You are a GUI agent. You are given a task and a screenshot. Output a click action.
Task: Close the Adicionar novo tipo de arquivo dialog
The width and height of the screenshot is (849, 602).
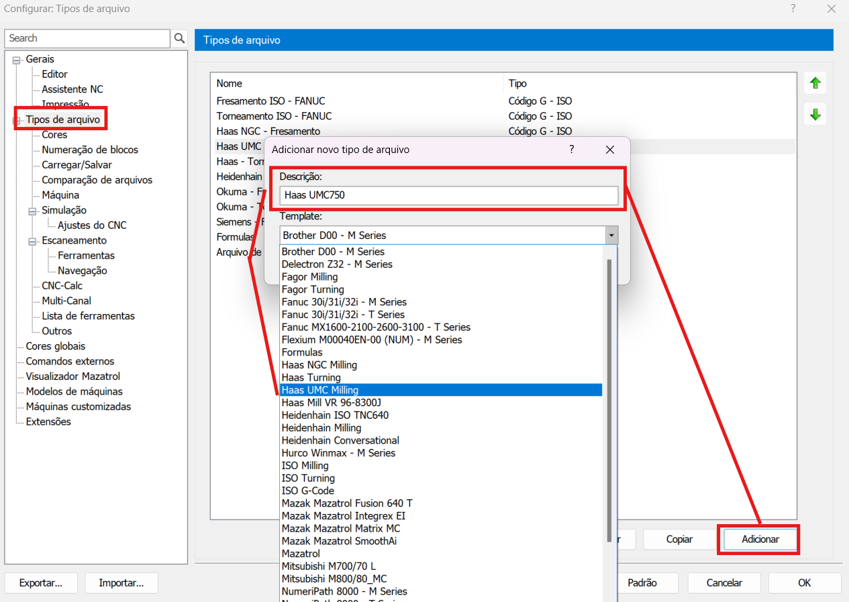coord(609,150)
